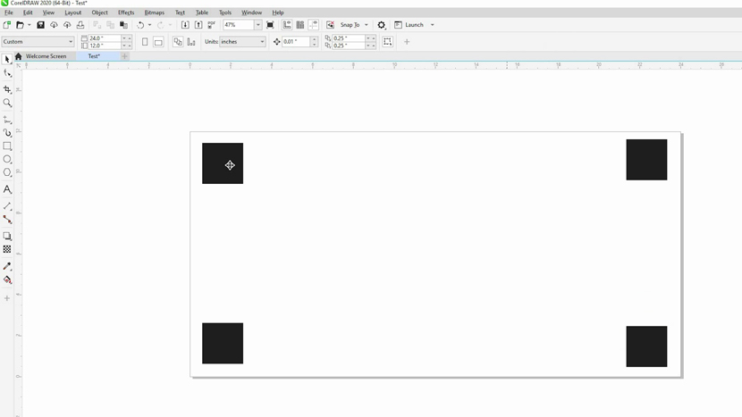
Task: Expand the Units dropdown
Action: [262, 42]
